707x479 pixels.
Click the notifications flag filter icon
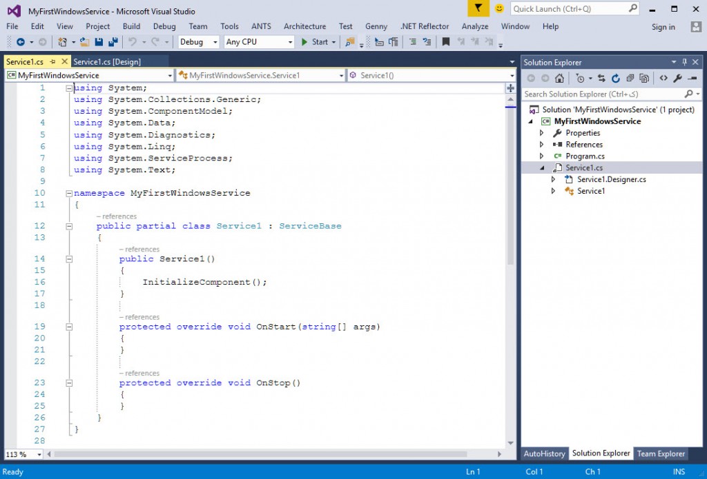[x=478, y=8]
